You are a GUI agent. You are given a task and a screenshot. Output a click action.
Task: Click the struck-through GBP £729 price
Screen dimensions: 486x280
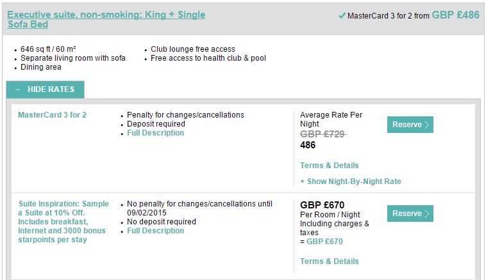pyautogui.click(x=323, y=134)
